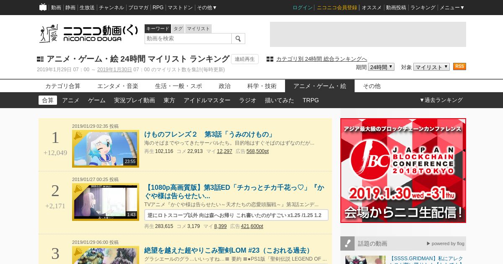
Task: Open the 期間 24時間 dropdown
Action: [x=381, y=67]
